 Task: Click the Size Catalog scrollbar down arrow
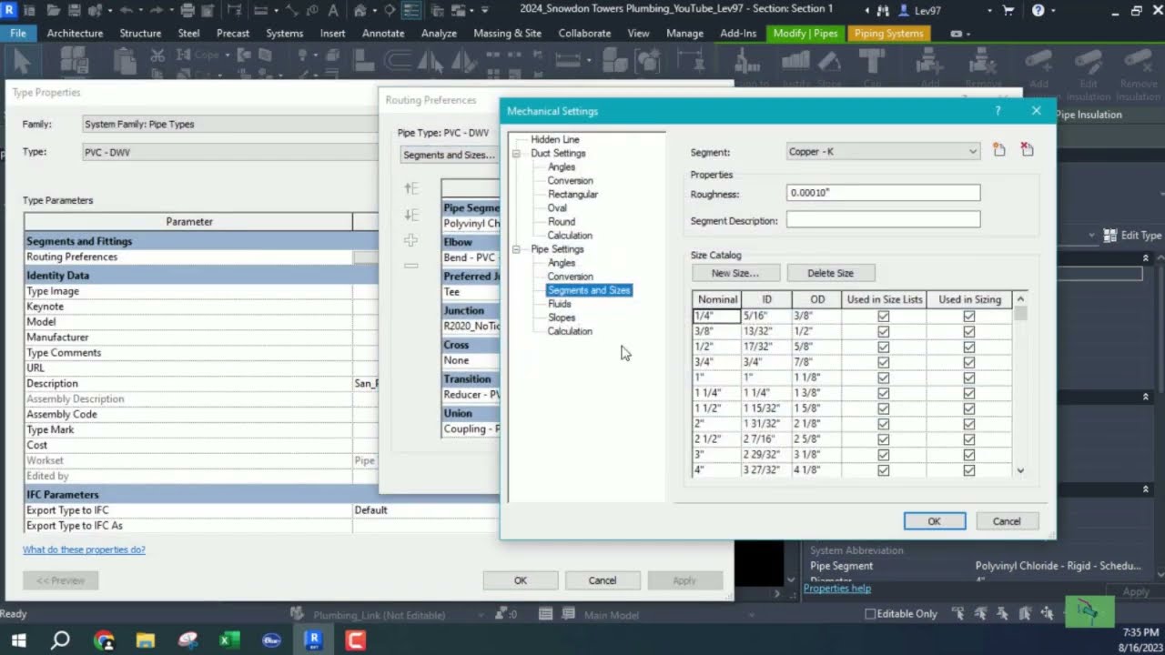(x=1020, y=470)
